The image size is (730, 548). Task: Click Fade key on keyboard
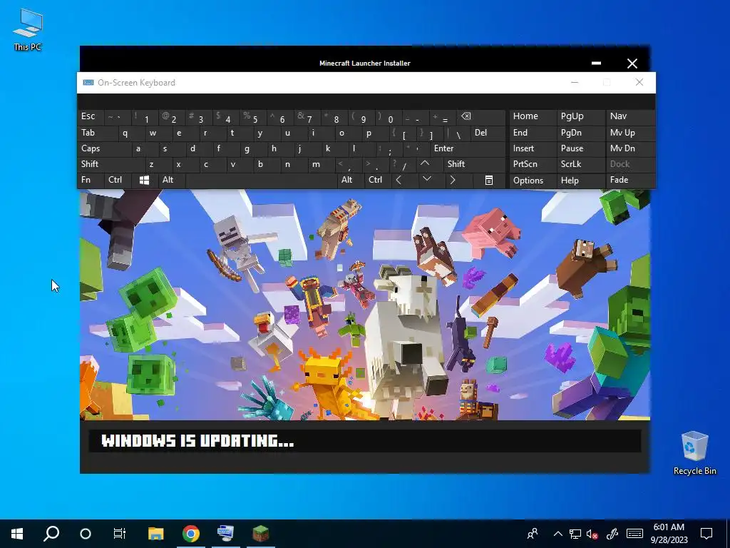(630, 180)
